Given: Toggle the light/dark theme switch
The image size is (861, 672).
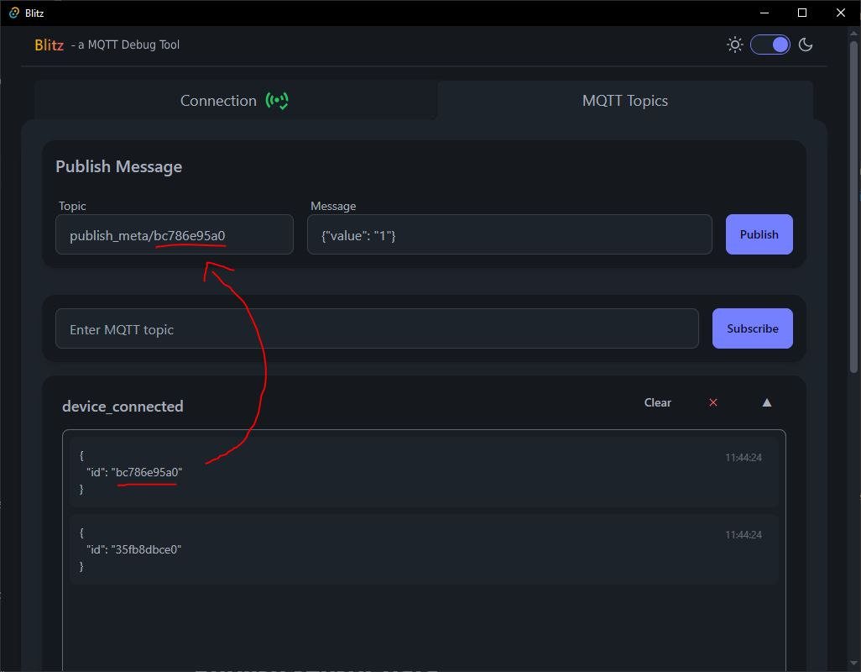Looking at the screenshot, I should coord(770,45).
